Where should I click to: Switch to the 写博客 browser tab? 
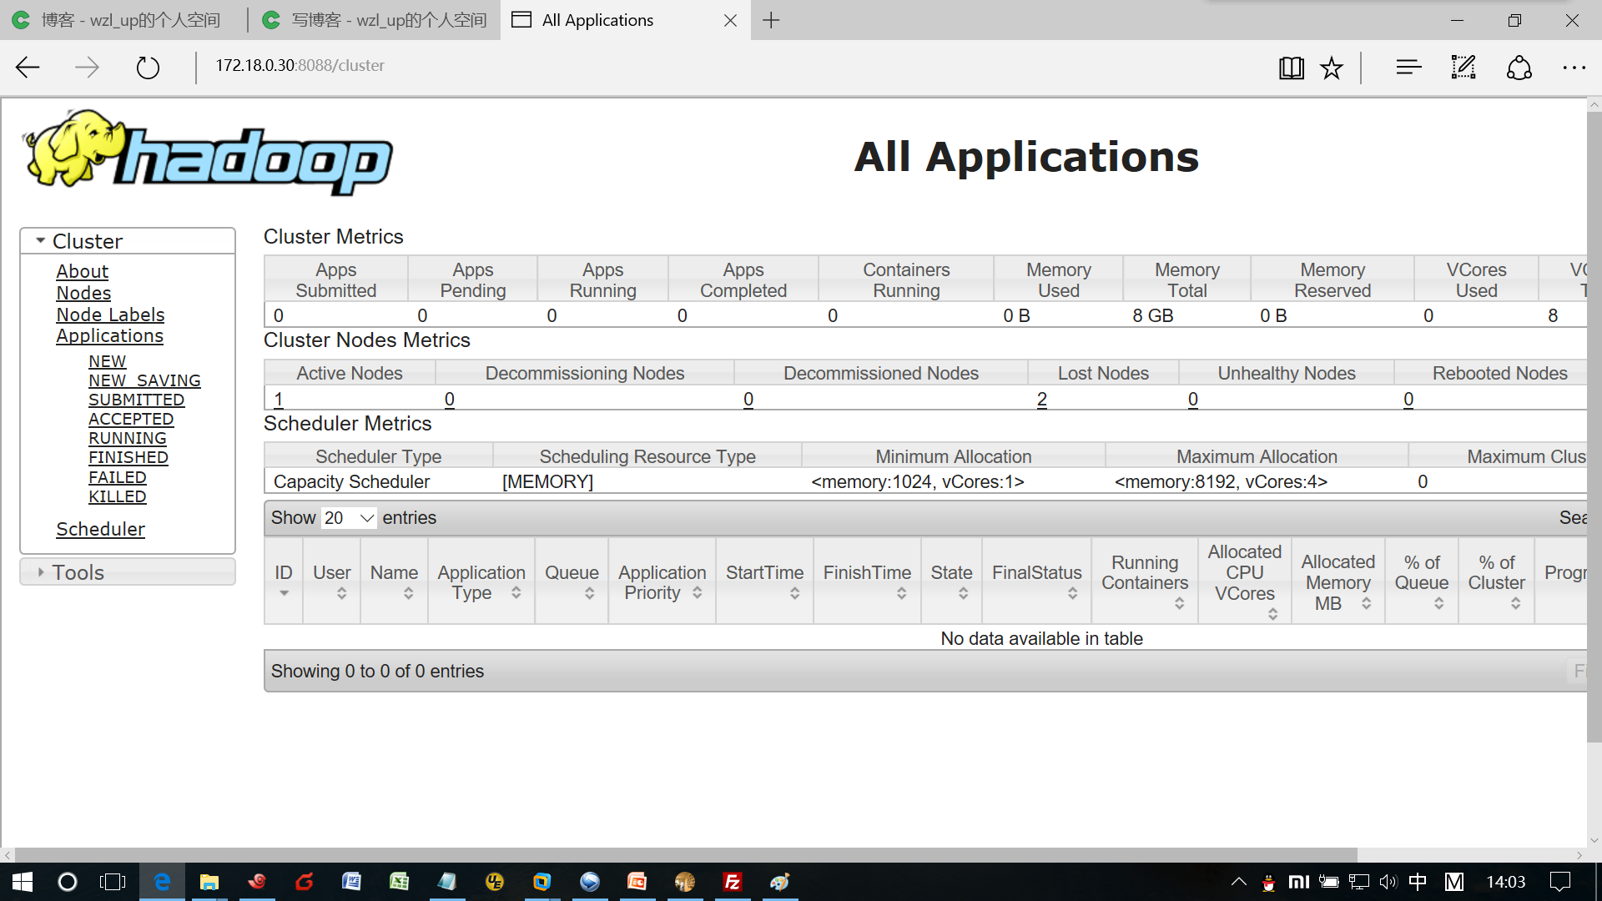coord(374,20)
